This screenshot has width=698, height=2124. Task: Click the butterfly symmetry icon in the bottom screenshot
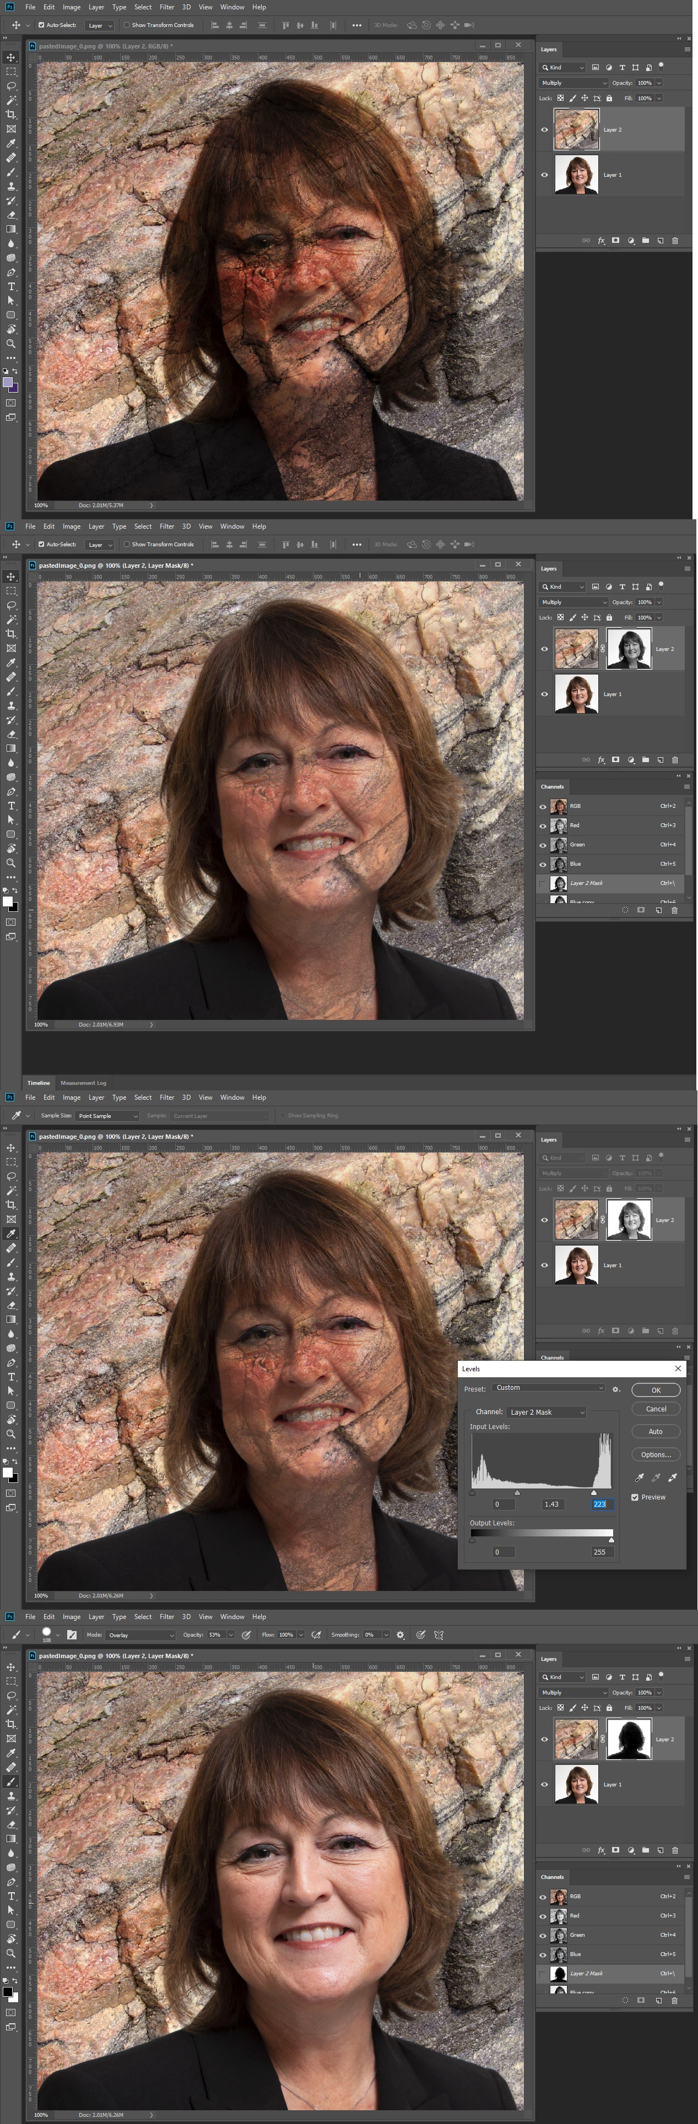[439, 1635]
